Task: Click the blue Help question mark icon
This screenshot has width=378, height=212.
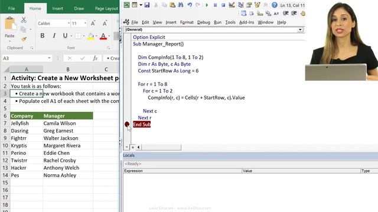Action: pos(274,5)
